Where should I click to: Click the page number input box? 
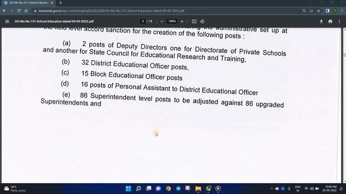(x=143, y=22)
